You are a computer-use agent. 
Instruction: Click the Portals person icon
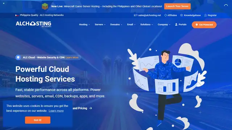(x=176, y=25)
